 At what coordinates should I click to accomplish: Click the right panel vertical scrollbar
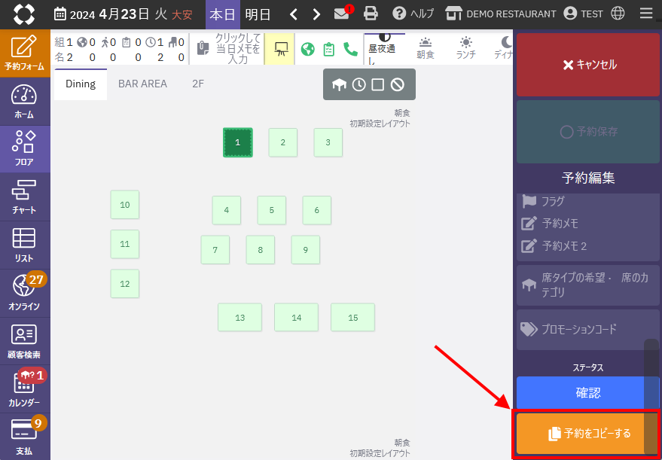click(x=651, y=376)
